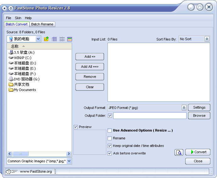This screenshot has height=178, width=217.
Task: Click the up-down arrows title bar icon
Action: (x=11, y=8)
